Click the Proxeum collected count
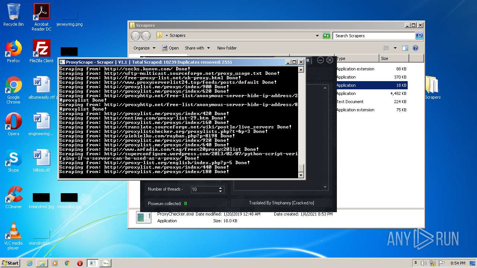Screen dimensions: 477x268 186,204
